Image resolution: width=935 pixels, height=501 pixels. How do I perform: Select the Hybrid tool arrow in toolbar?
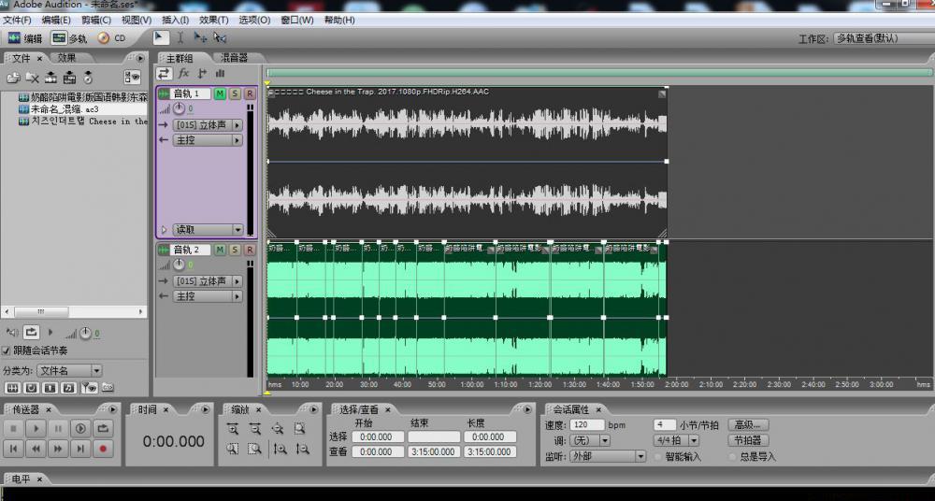click(x=161, y=37)
